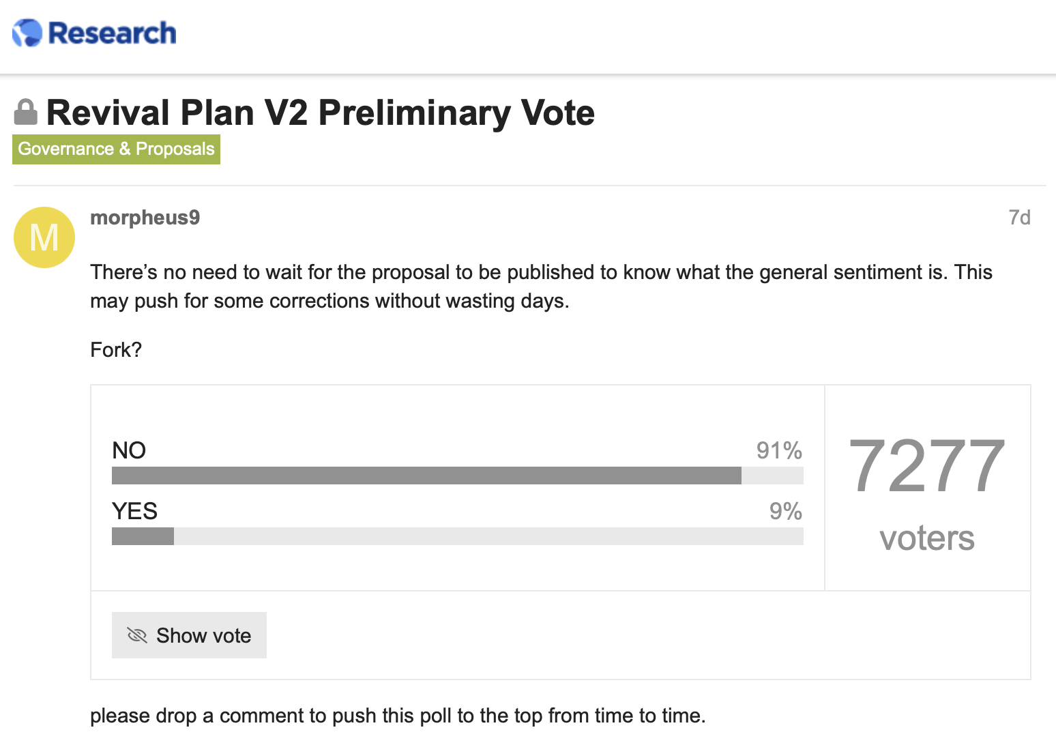Viewport: 1056px width, 745px height.
Task: Open the Revival Plan V2 Preliminary Vote title
Action: pos(320,113)
